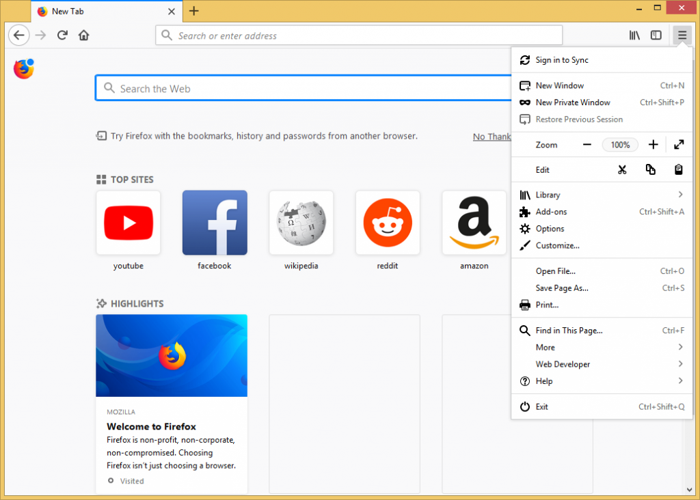Click the import browser data icon
The image size is (700, 500).
pyautogui.click(x=101, y=136)
